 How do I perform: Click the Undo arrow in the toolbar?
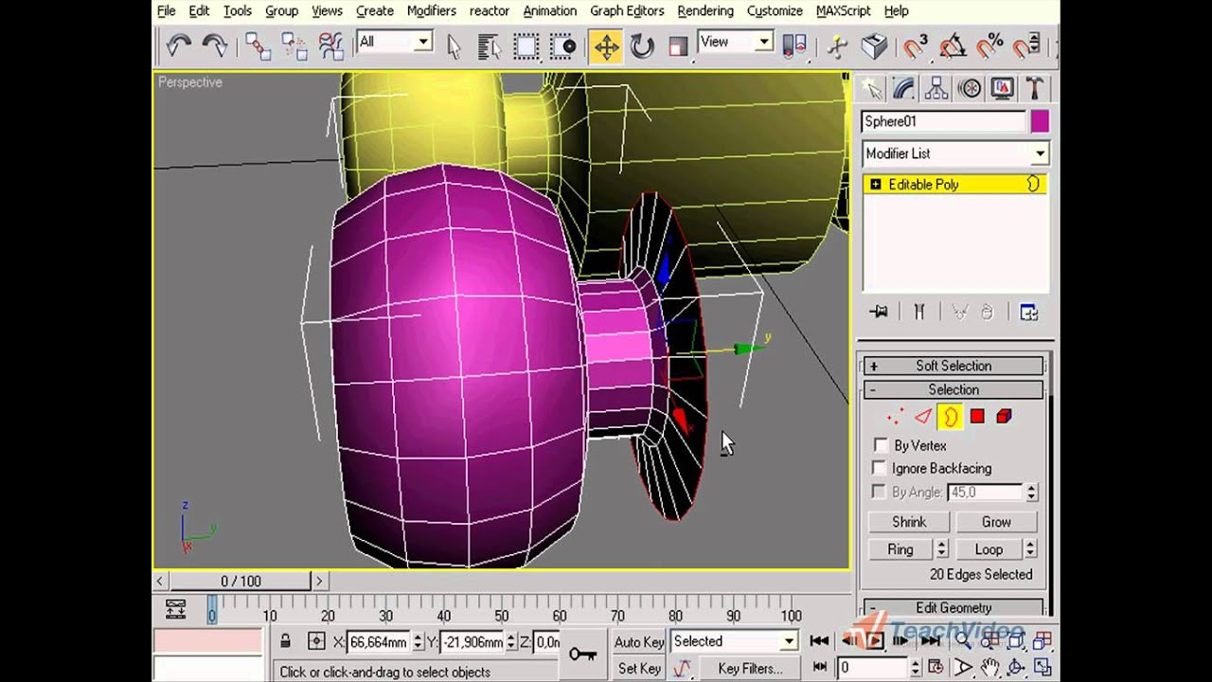(x=179, y=45)
